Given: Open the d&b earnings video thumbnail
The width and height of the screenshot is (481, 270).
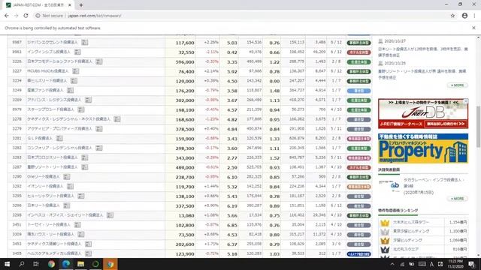Looking at the screenshot, I should (x=389, y=185).
